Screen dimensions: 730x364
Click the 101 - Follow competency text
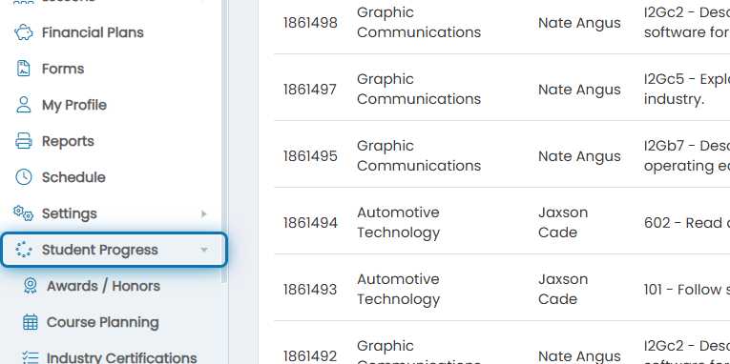[687, 290]
